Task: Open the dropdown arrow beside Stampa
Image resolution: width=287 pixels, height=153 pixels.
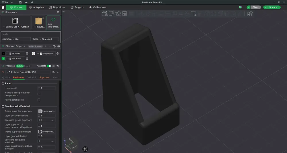Action: 265,7
